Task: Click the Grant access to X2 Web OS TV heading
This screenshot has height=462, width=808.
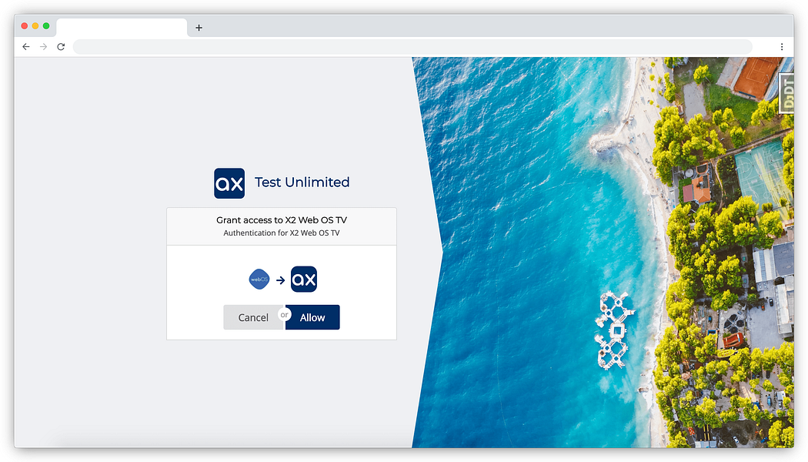Action: (282, 220)
